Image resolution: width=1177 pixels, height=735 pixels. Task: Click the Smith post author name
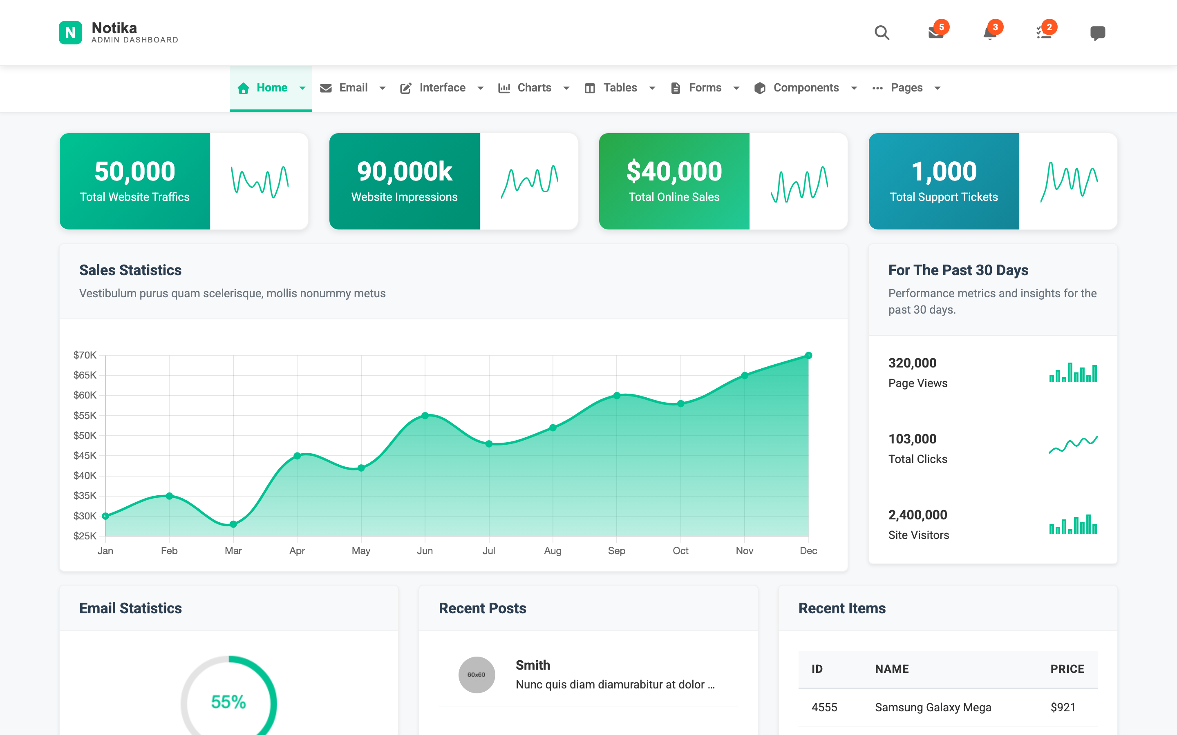click(533, 665)
